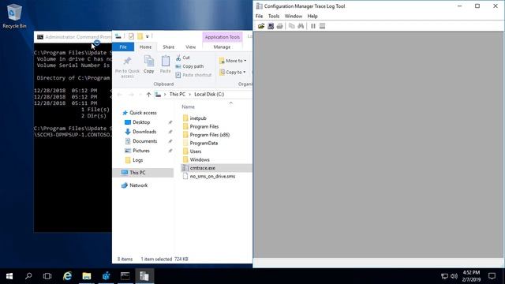Switch to the Share tab in File Explorer

[168, 47]
